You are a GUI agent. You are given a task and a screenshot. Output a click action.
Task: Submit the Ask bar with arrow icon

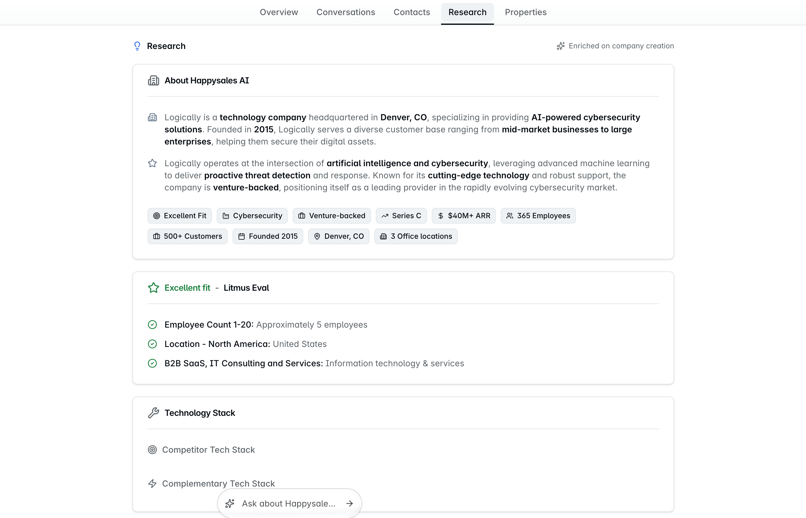(349, 503)
